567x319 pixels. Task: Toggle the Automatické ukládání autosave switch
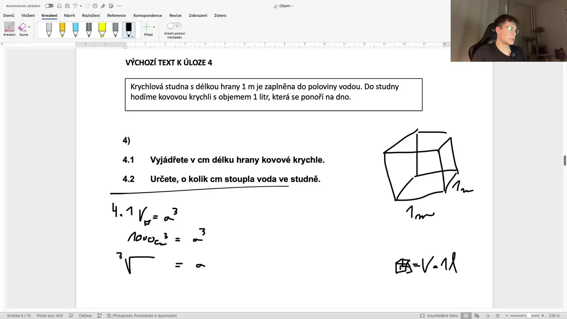click(x=49, y=6)
